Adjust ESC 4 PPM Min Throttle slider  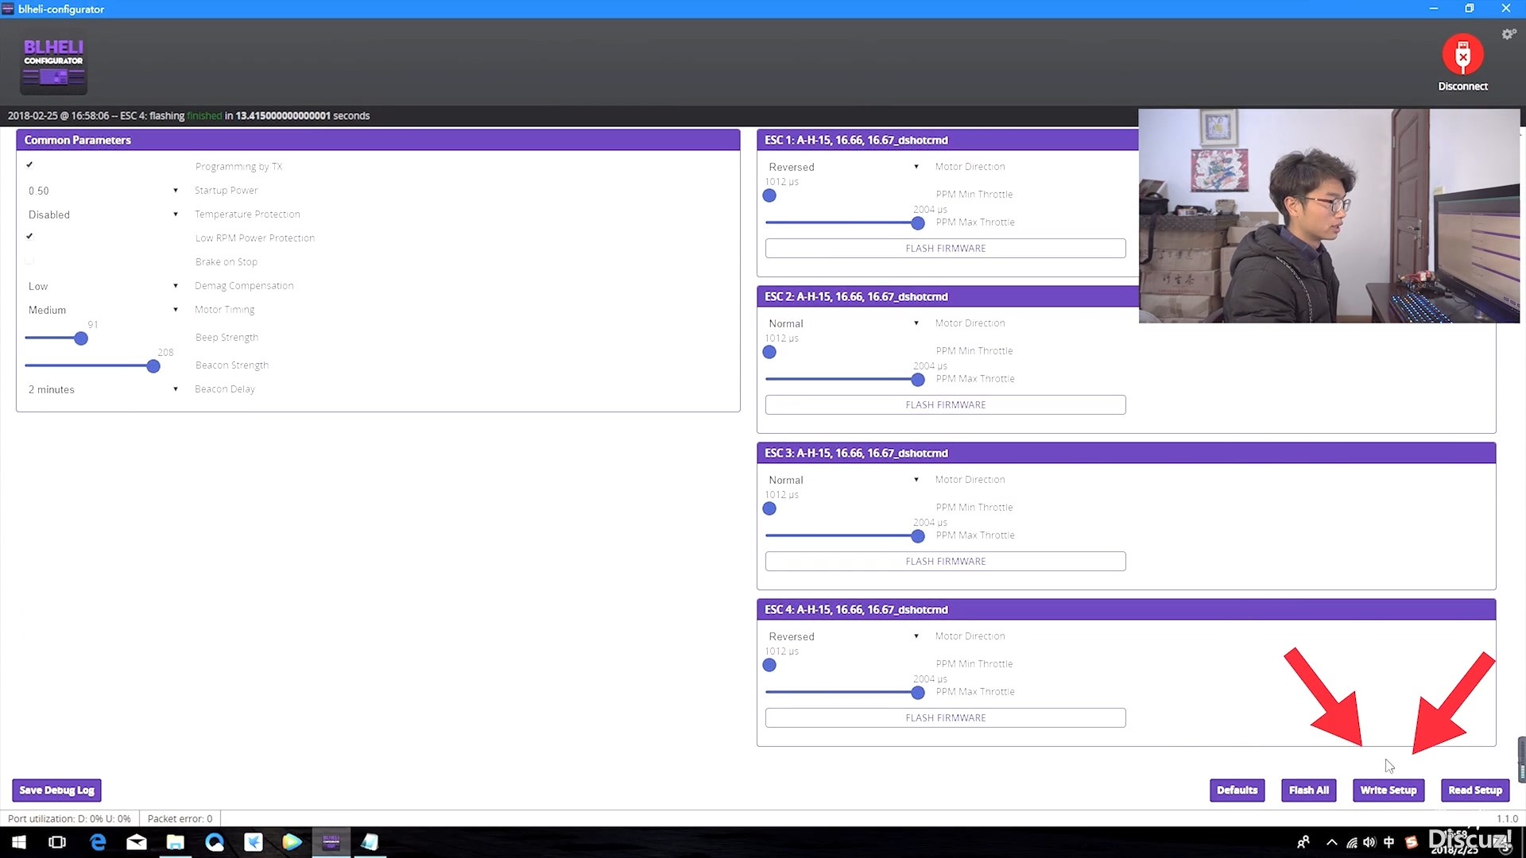[769, 665]
